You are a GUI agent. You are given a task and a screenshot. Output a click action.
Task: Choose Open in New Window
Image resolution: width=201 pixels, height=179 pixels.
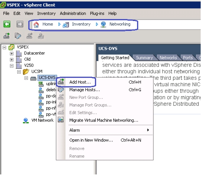tap(105, 140)
